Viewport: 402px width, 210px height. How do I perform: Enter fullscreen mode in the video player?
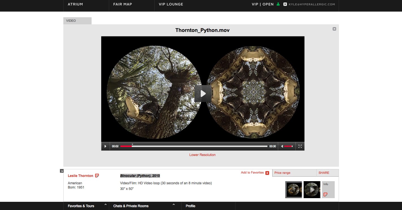[x=300, y=146]
